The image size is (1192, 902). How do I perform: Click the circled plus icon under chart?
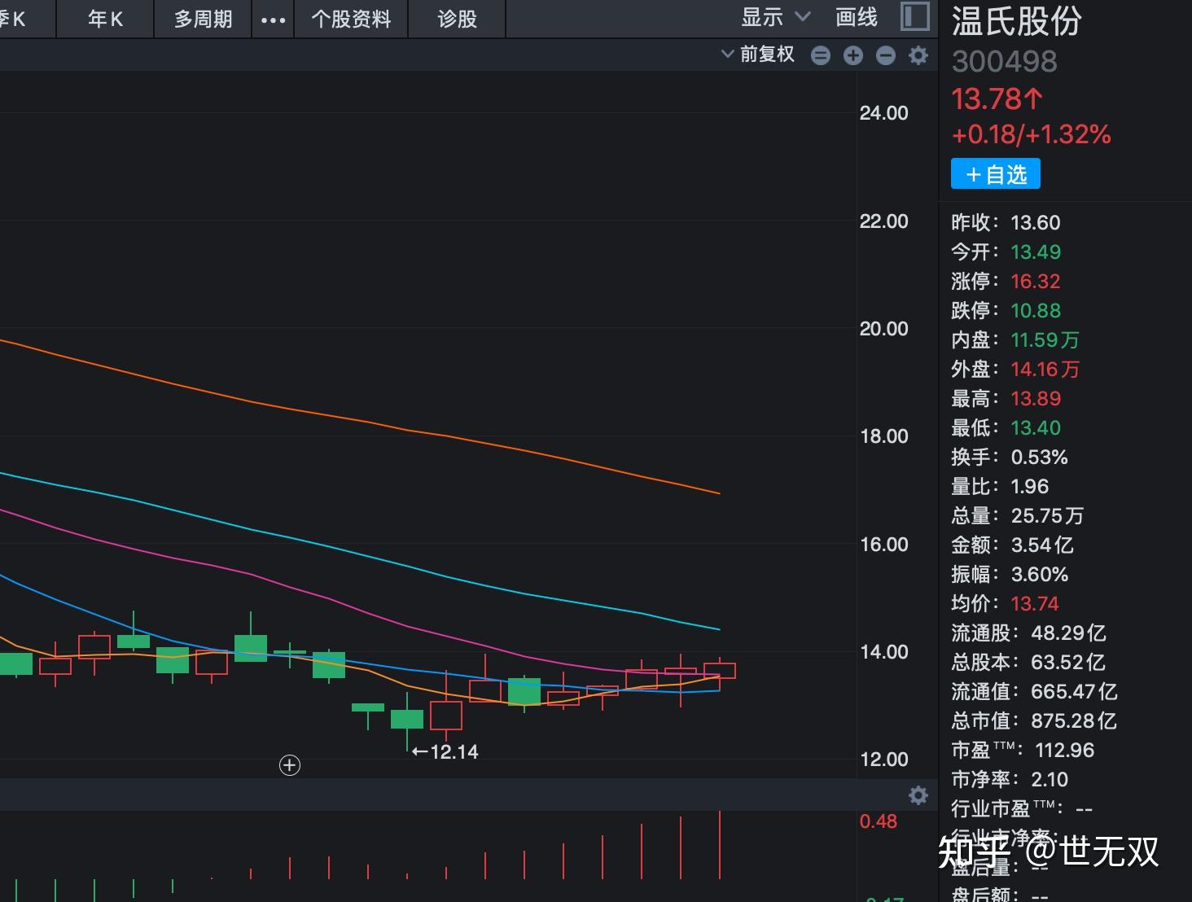(x=290, y=765)
